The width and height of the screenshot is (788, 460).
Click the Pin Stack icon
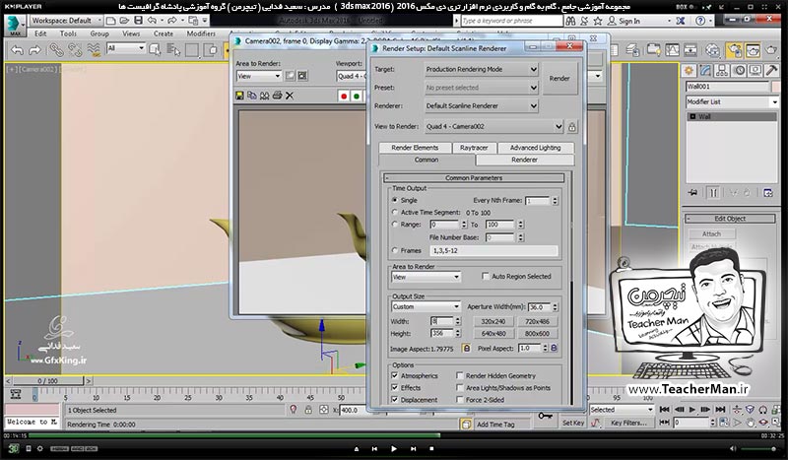pos(693,193)
